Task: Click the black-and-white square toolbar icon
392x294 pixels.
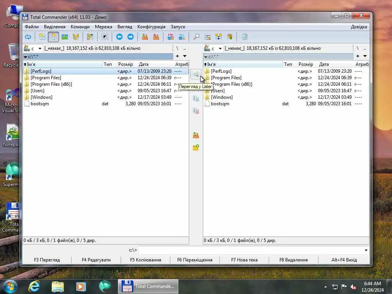Action: point(105,37)
